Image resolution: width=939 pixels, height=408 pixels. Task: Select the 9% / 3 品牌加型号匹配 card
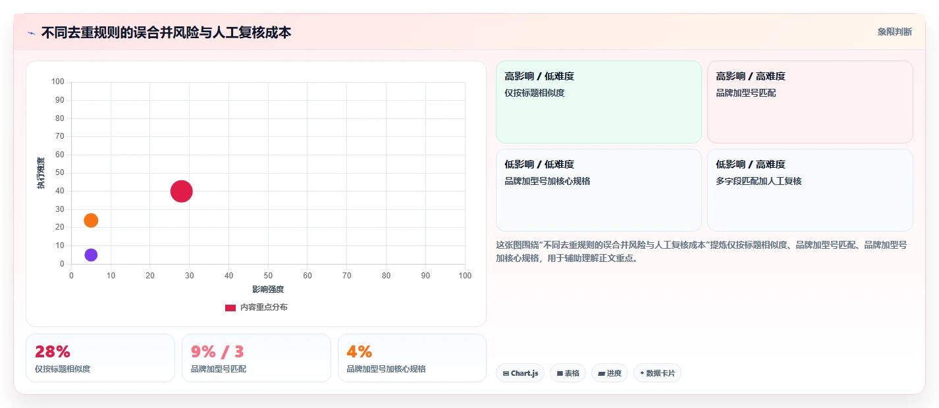[256, 358]
